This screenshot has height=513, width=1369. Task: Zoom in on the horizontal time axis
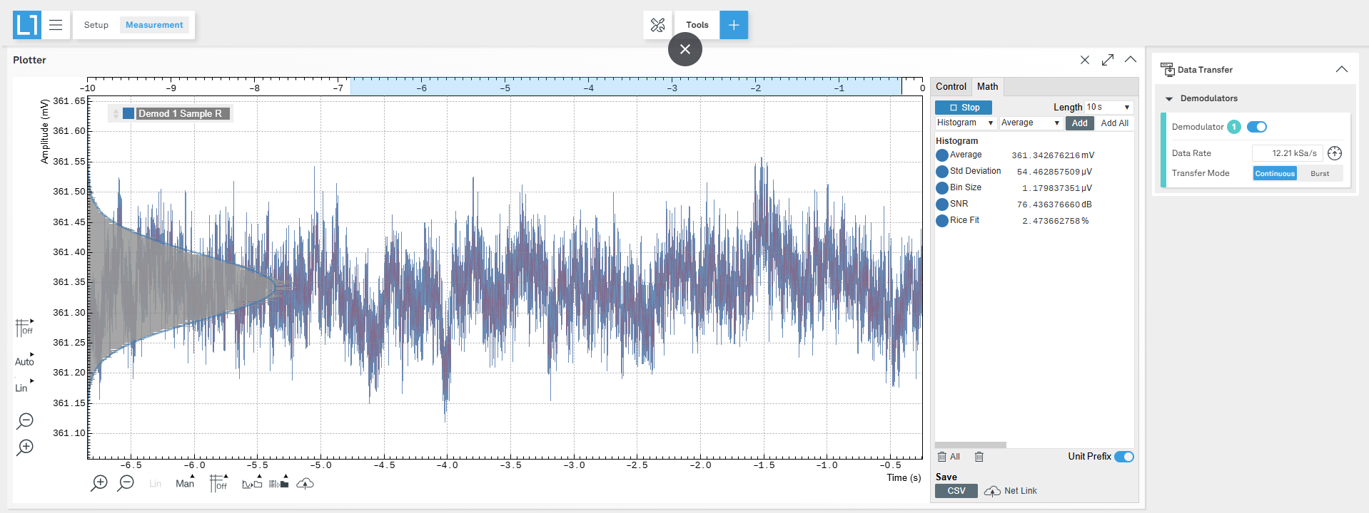[99, 483]
